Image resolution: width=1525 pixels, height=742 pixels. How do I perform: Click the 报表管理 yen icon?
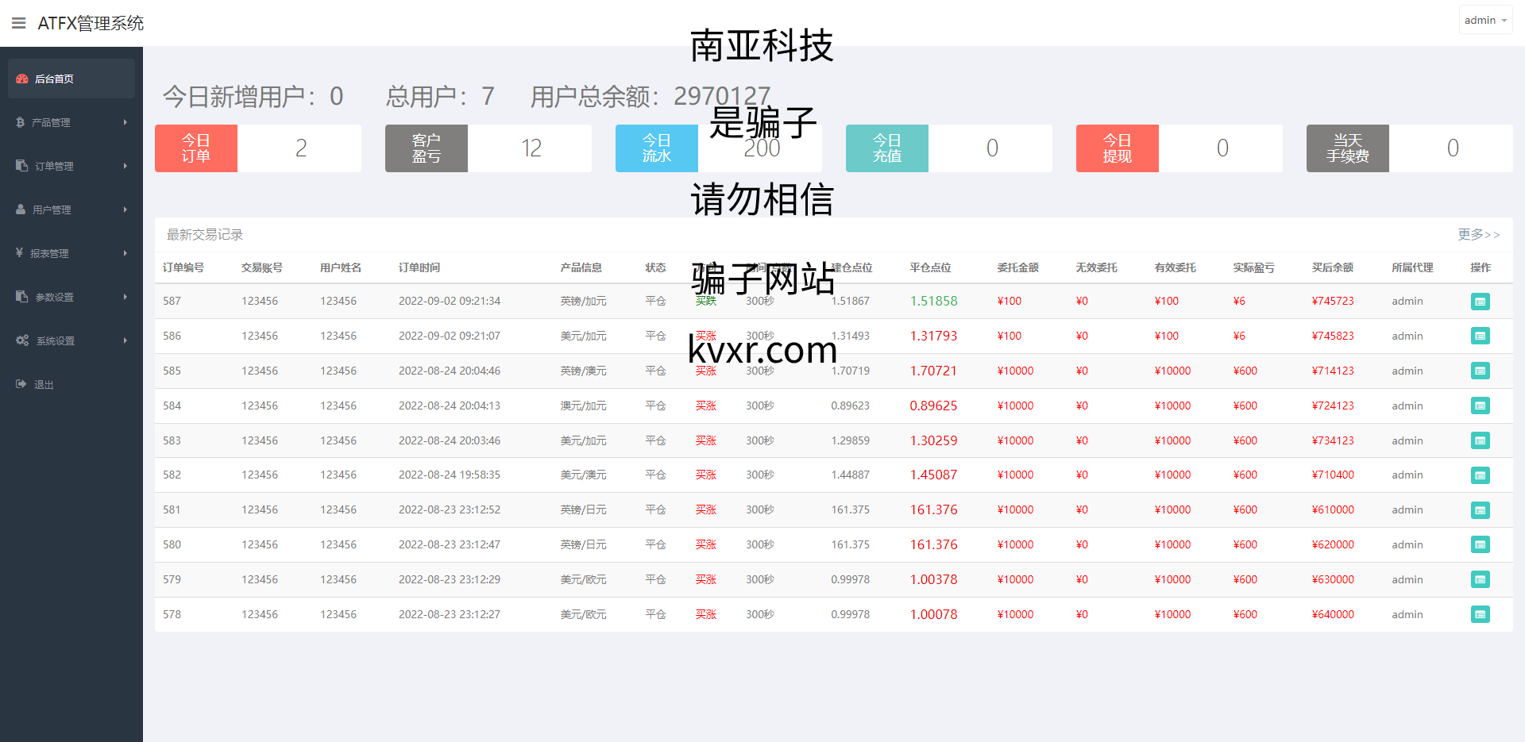[20, 253]
